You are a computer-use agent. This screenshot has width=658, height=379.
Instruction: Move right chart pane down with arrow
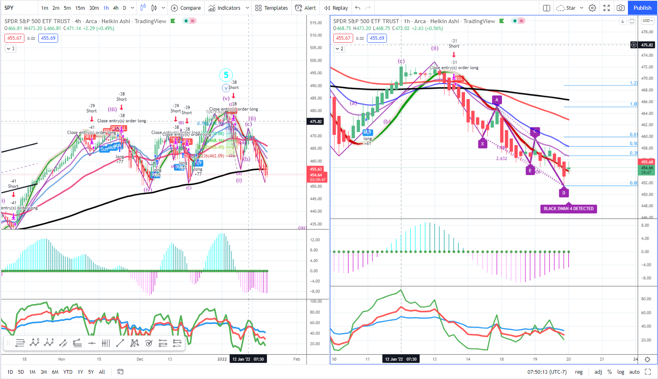(x=623, y=21)
